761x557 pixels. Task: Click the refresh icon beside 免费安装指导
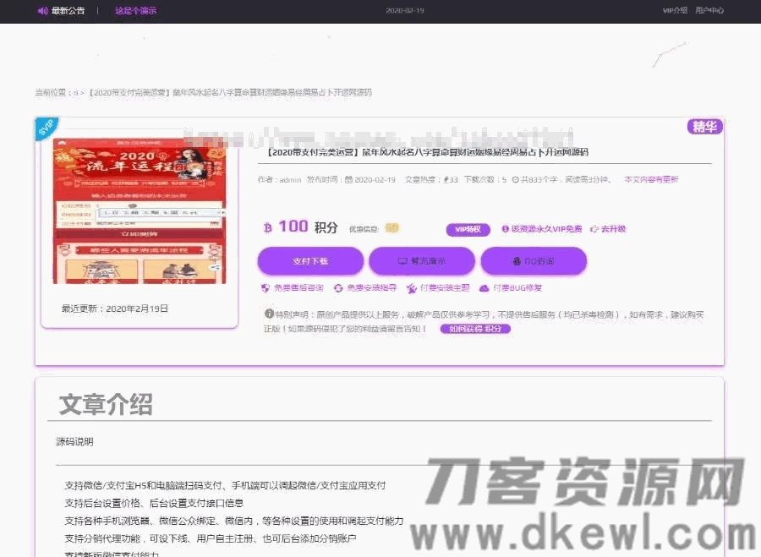click(338, 288)
